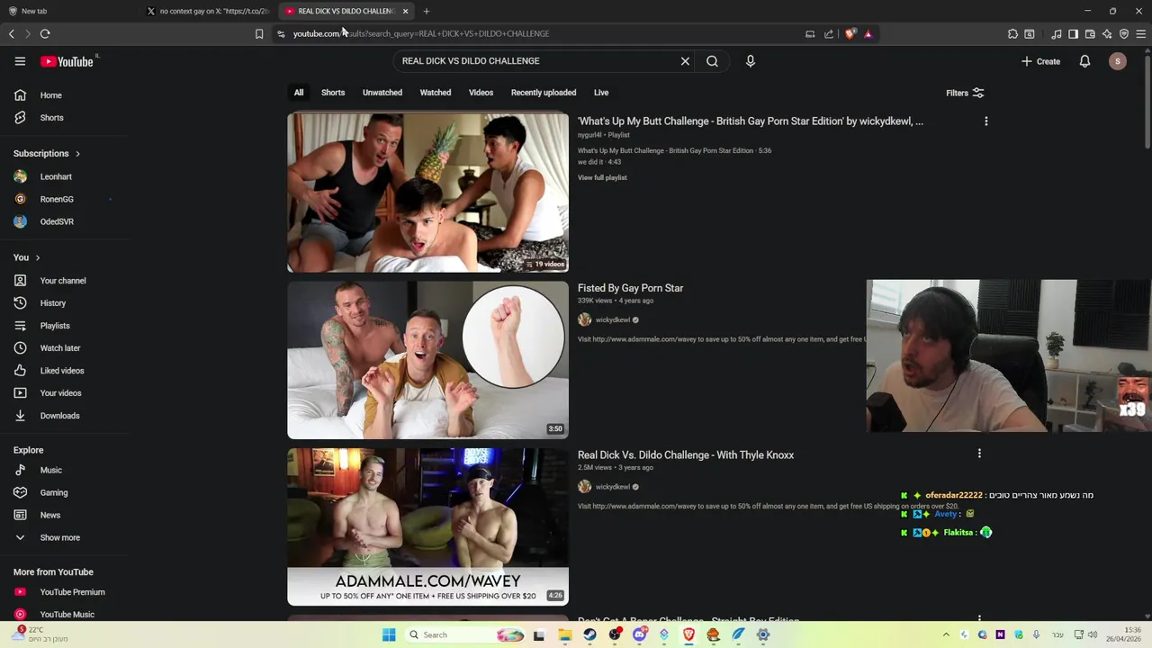Start voice search with the microphone
The width and height of the screenshot is (1152, 648).
750,61
